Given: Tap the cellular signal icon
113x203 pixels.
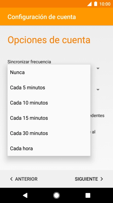Looking at the screenshot, I should pos(89,4).
